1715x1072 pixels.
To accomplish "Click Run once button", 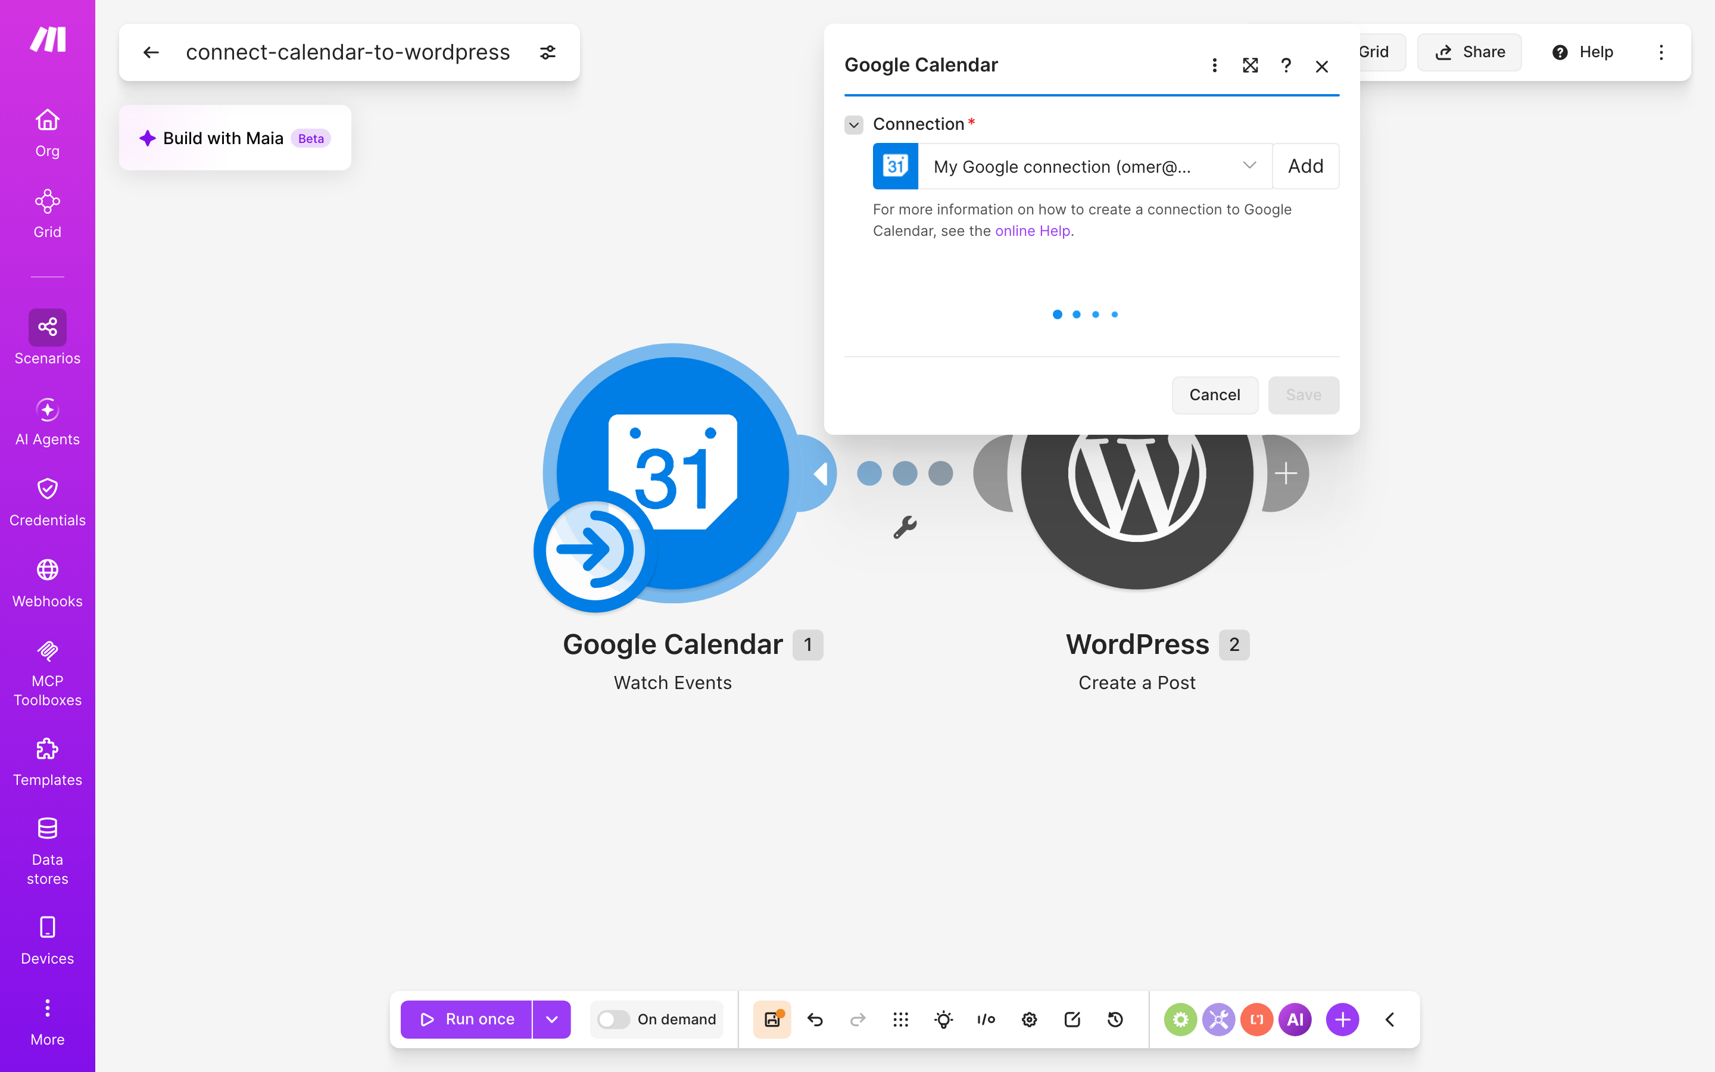I will pos(466,1020).
